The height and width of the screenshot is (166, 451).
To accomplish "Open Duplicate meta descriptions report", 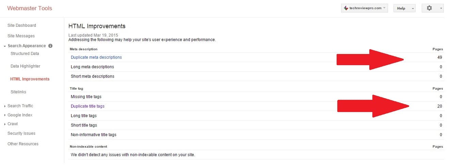I will 96,57.
